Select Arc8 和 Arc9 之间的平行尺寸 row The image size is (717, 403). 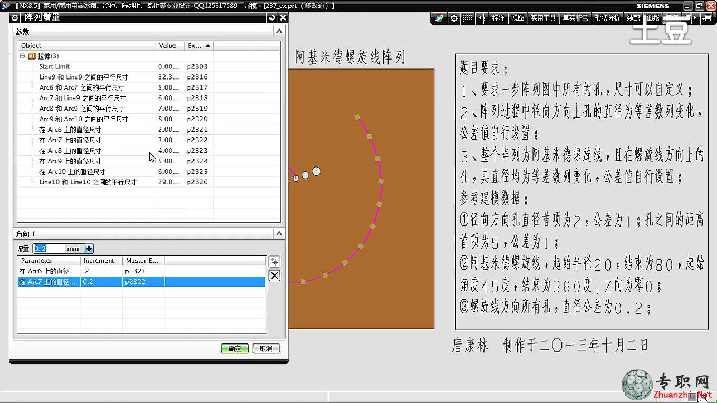[149, 109]
